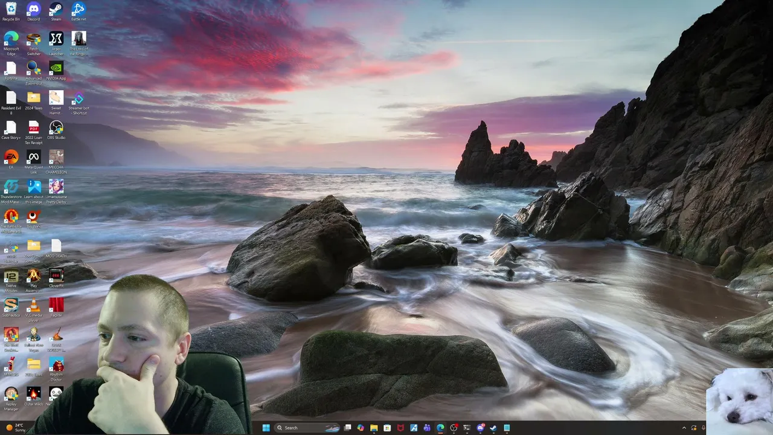Viewport: 773px width, 435px height.
Task: Switch to Edge on the taskbar
Action: point(440,428)
